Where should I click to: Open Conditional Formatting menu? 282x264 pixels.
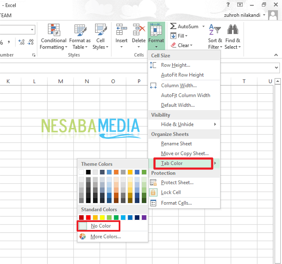coord(53,37)
